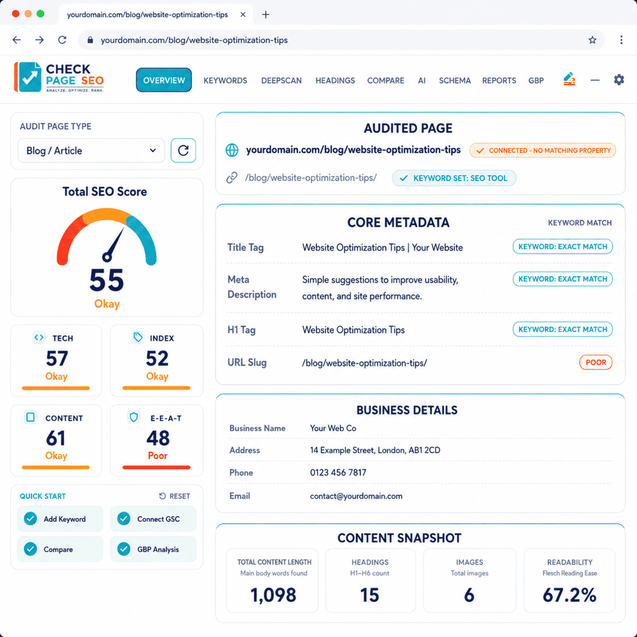Switch to the OVERVIEW tab
637x637 pixels.
164,80
